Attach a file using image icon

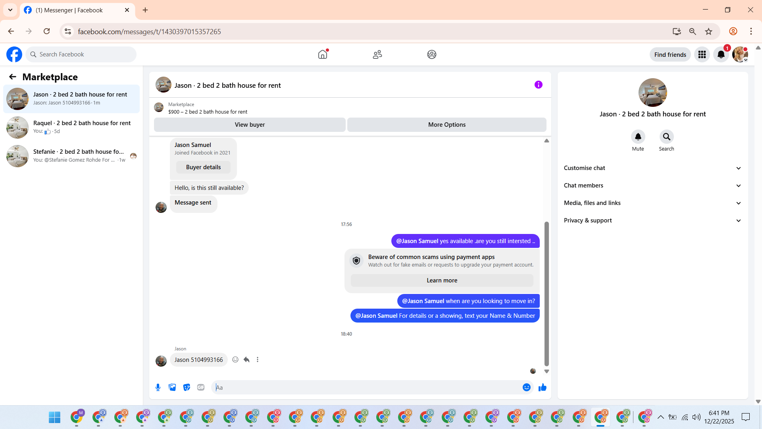pos(172,387)
